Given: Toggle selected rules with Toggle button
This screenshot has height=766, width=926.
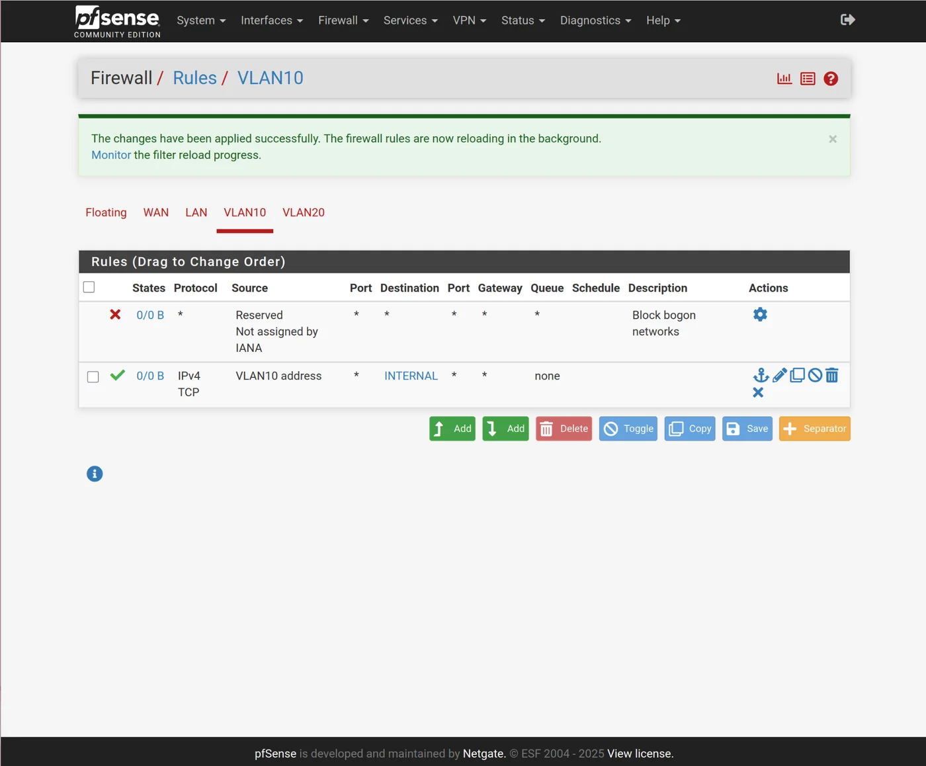Looking at the screenshot, I should [628, 429].
